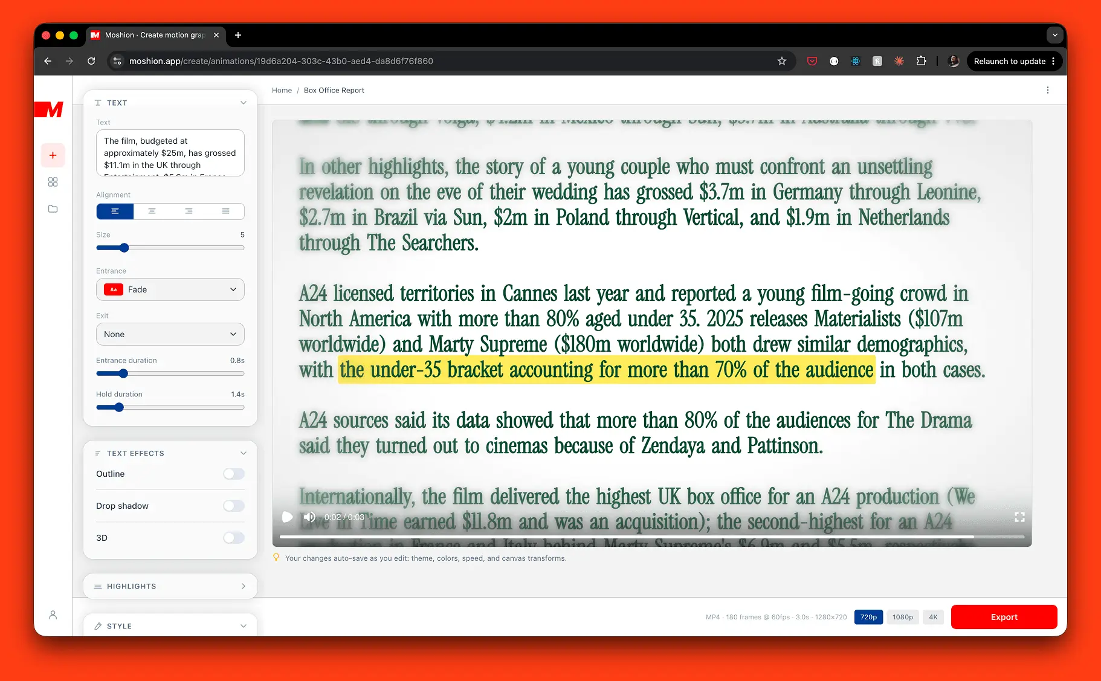Click the Box Office Report breadcrumb
The image size is (1101, 681).
(x=334, y=90)
